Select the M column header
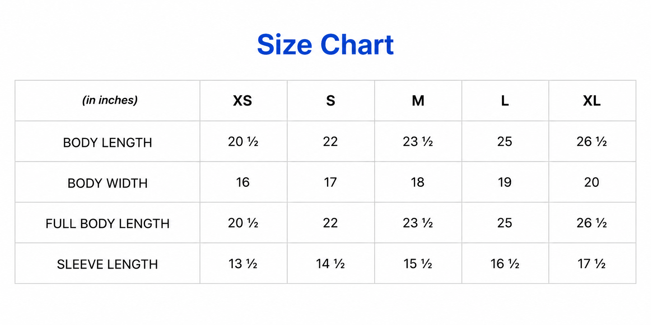 (x=418, y=101)
